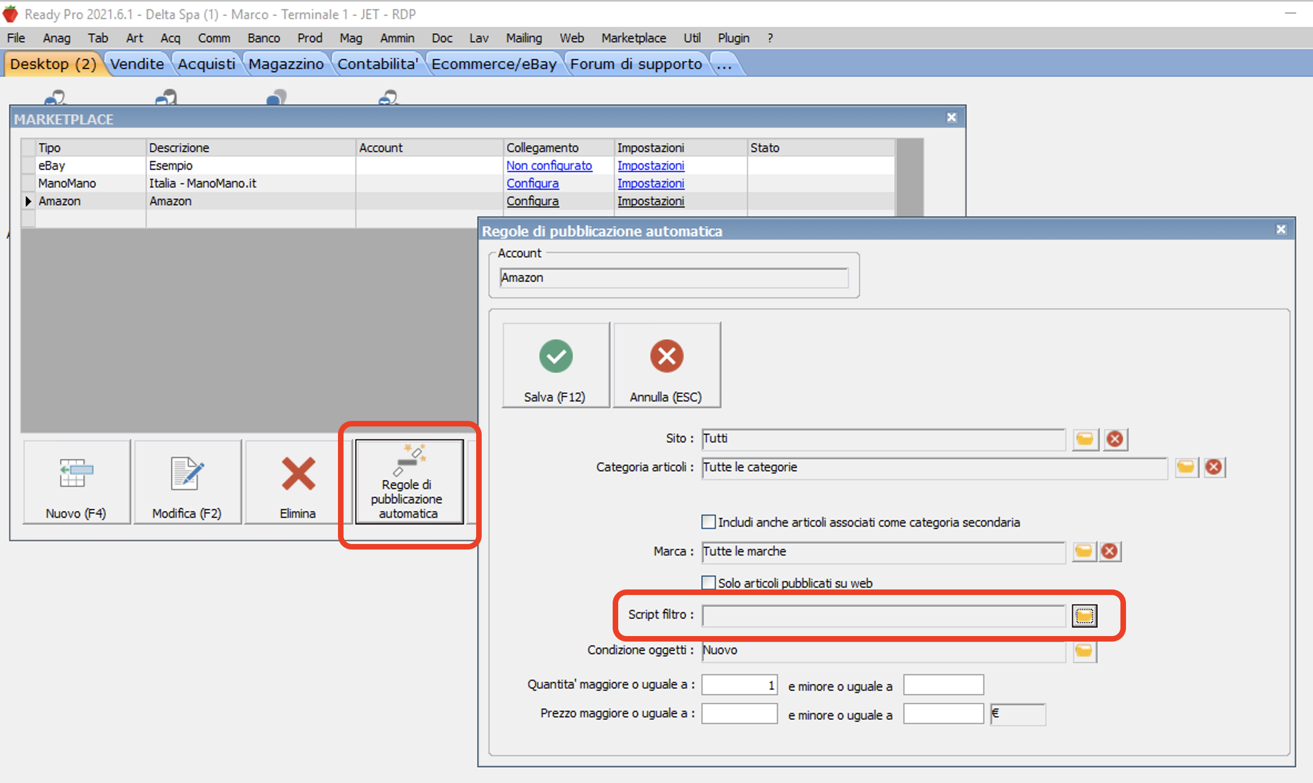This screenshot has width=1313, height=783.
Task: Click Elimina button in Marketplace window
Action: pyautogui.click(x=298, y=482)
